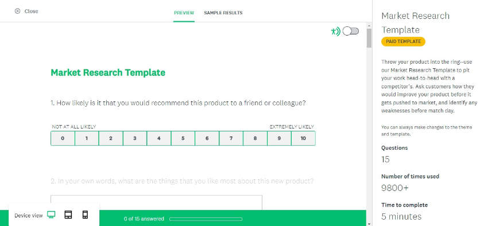Click the question 2 text answer box

(156, 202)
